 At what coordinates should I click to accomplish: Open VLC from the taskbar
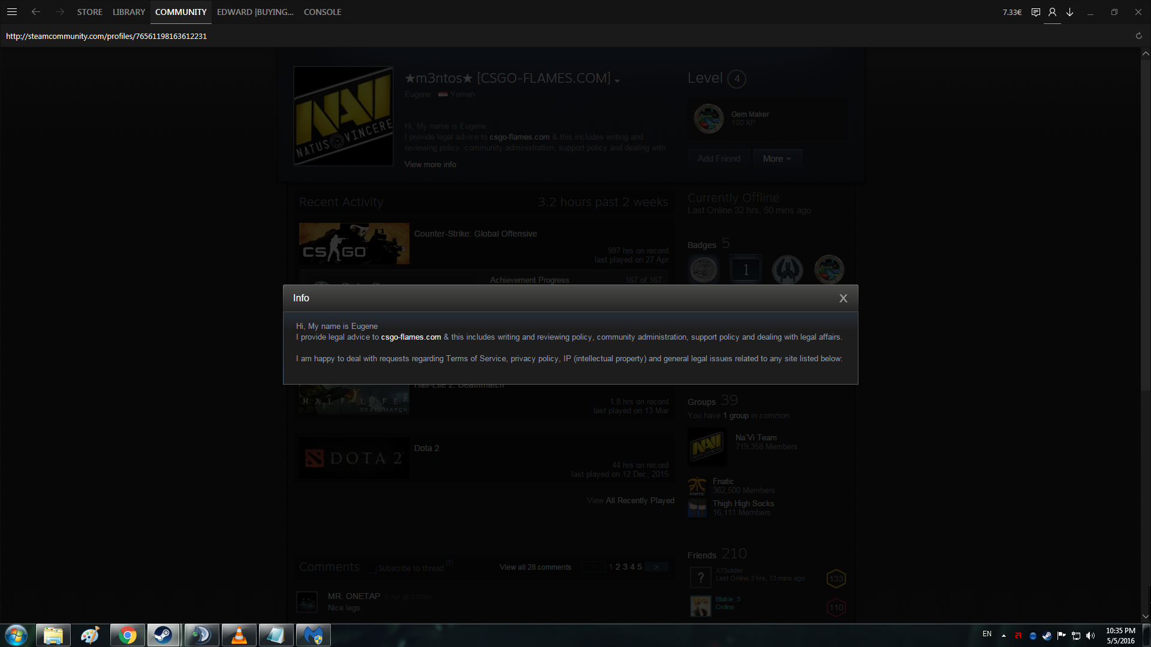pos(239,635)
